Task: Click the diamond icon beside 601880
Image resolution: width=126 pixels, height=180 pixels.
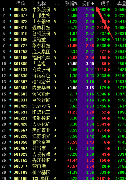Action: point(10,63)
